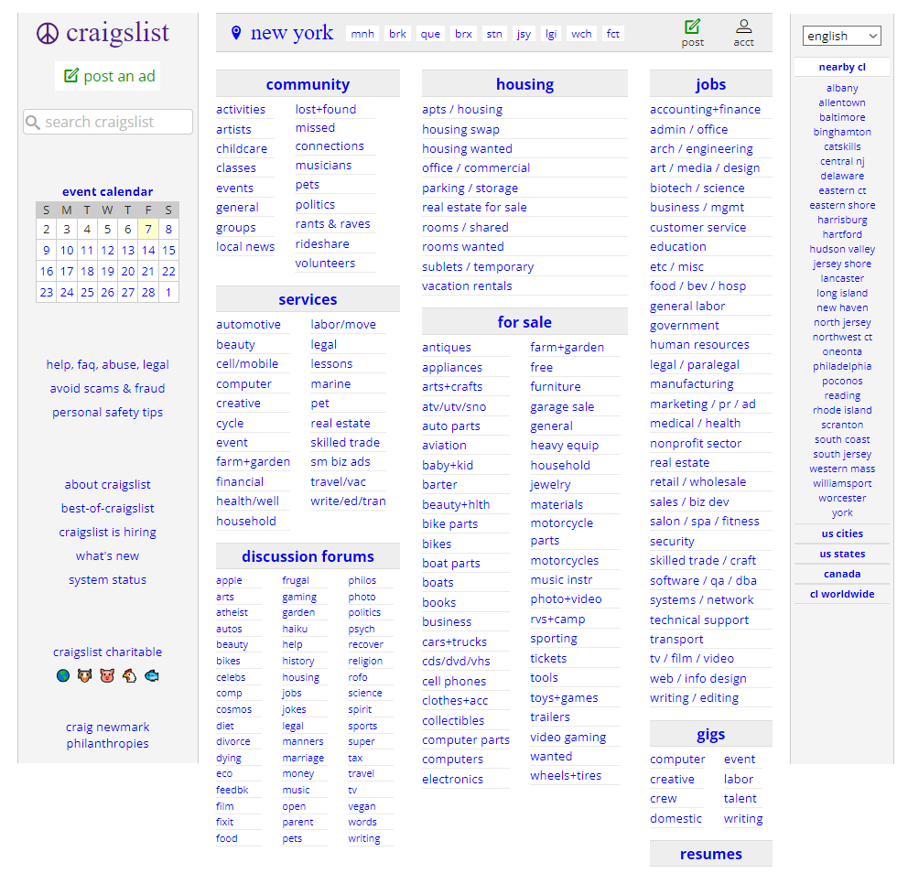Collapse the nearby cl section
908x873 pixels.
coord(842,67)
